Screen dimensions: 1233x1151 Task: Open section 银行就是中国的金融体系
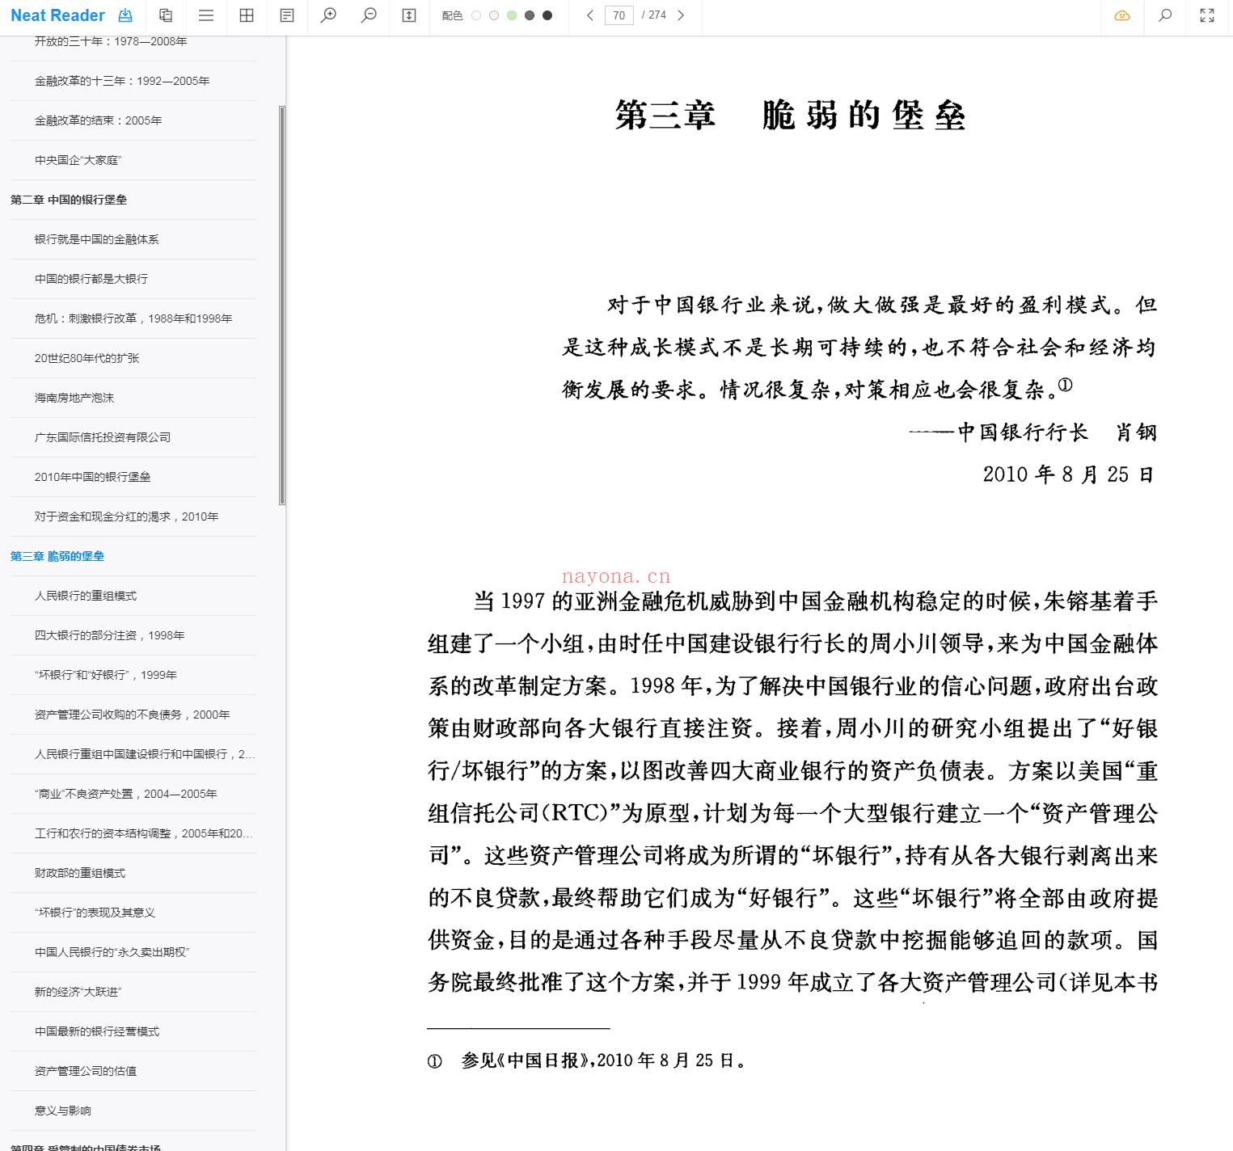coord(97,239)
